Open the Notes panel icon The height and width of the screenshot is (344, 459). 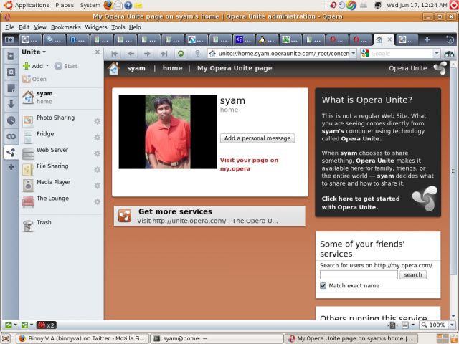click(11, 88)
